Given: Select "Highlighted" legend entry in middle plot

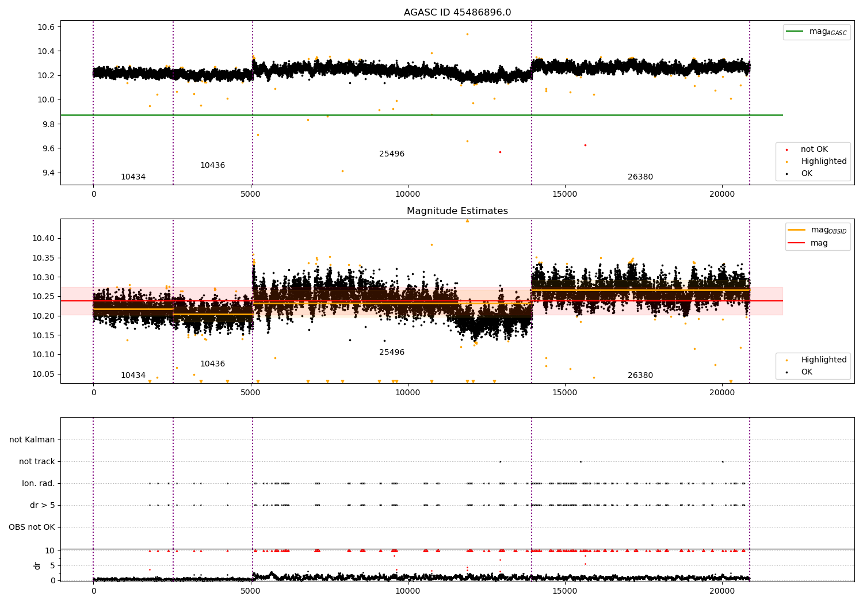Looking at the screenshot, I should click(x=813, y=360).
